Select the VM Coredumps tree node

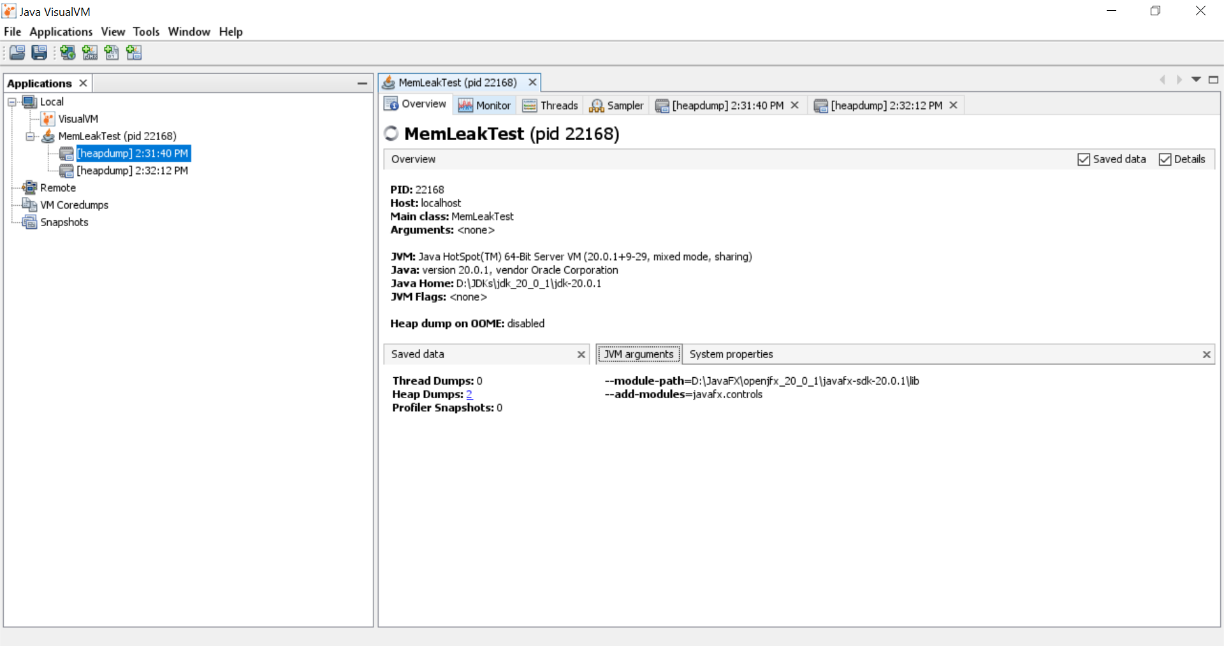(x=74, y=205)
